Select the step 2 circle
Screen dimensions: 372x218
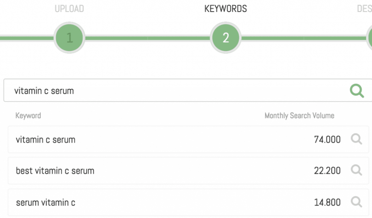pos(226,38)
